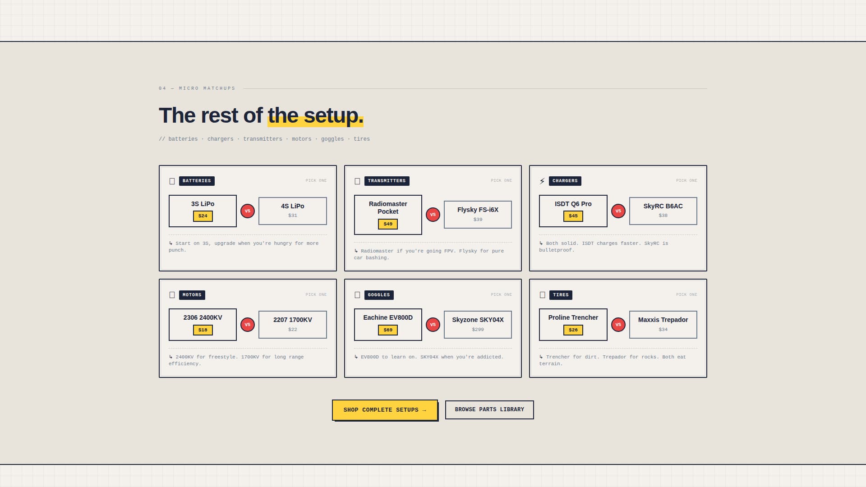The width and height of the screenshot is (866, 487).
Task: Click the batteries · chargers subtitle line
Action: pyautogui.click(x=264, y=139)
